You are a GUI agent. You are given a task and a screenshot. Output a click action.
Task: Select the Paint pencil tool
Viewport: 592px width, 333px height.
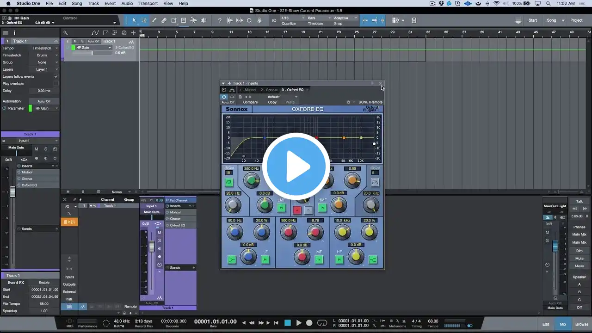coord(154,20)
